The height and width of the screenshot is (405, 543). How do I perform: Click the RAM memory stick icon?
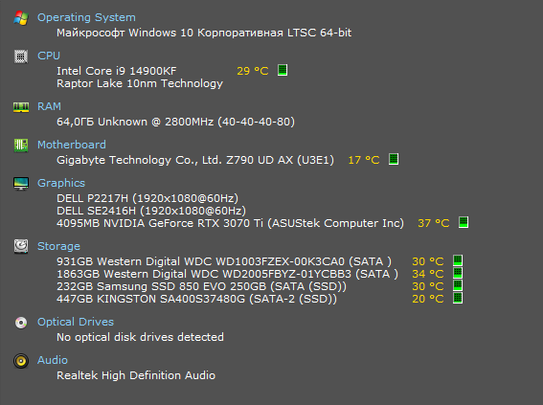coord(21,107)
